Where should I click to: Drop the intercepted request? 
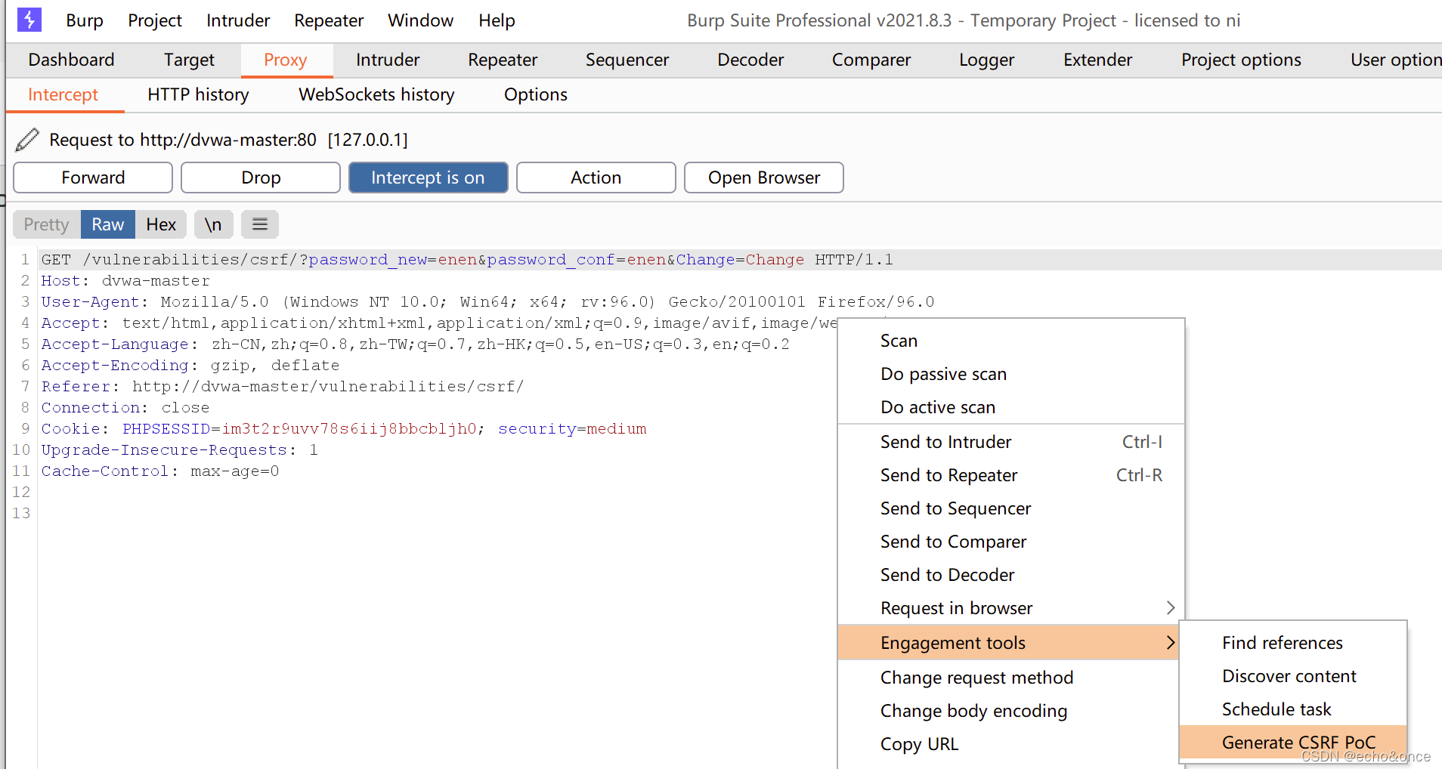[261, 178]
